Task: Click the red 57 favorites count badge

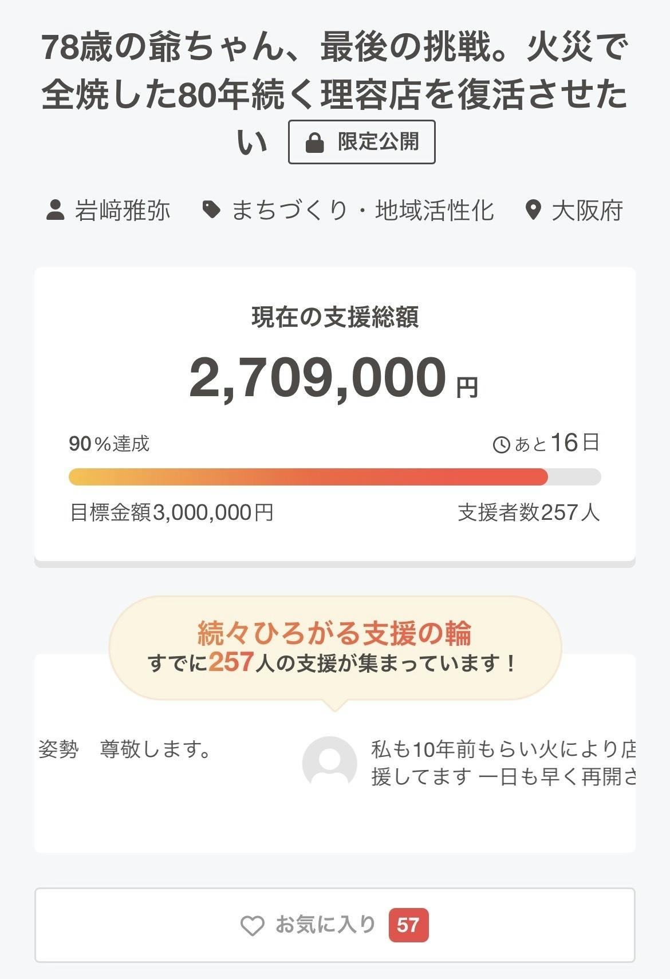Action: point(408,925)
